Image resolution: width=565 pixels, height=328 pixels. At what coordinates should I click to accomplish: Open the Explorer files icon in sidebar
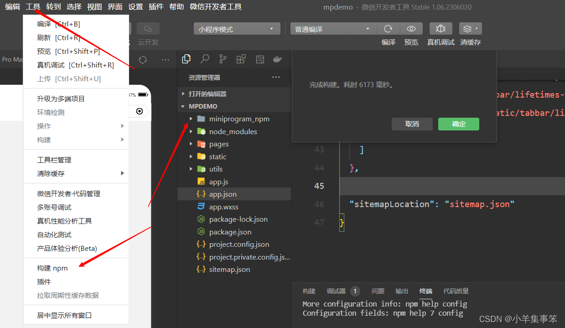(x=186, y=59)
